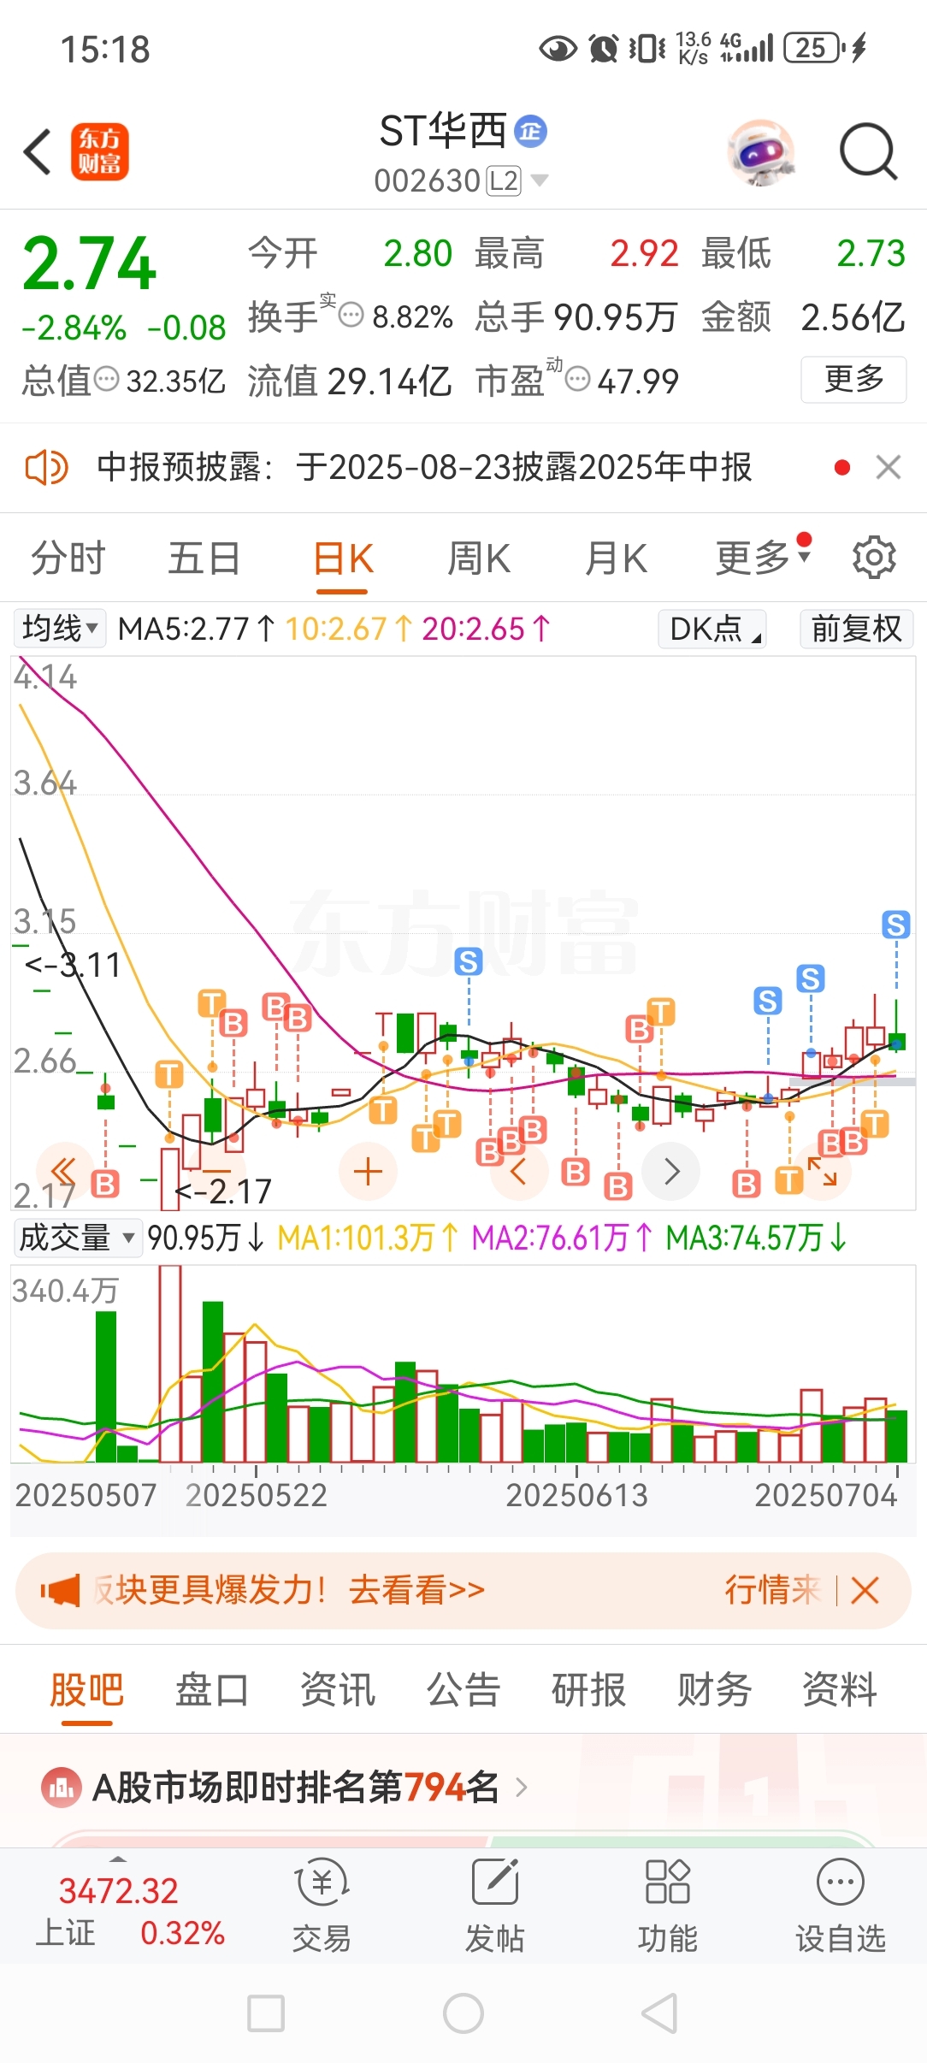Tap the 总值 info circle icon
This screenshot has height=2063, width=927.
[106, 379]
